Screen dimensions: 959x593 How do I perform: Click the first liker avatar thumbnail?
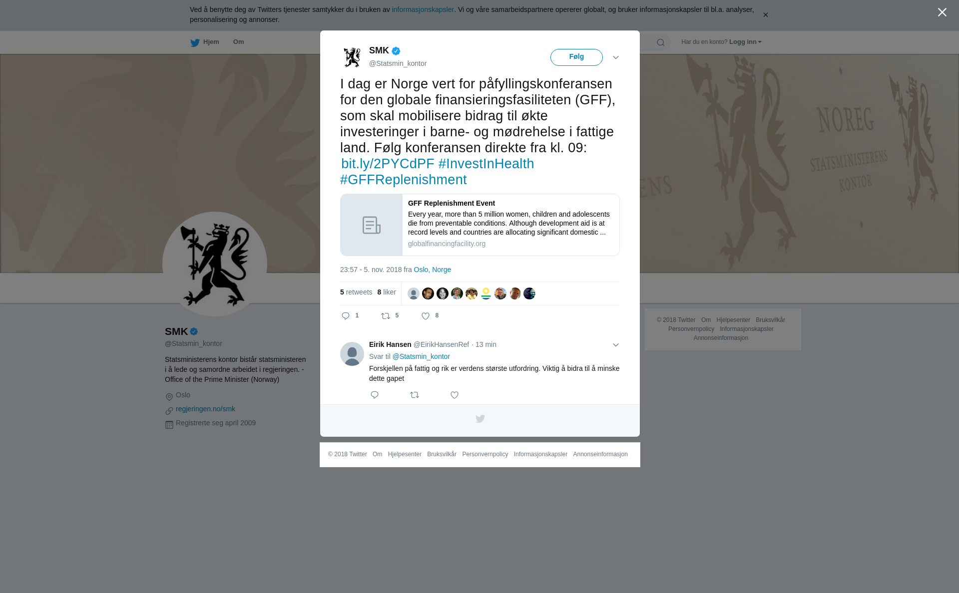pos(414,294)
